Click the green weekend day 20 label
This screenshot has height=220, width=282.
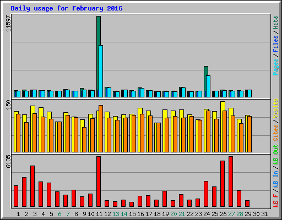click(x=173, y=214)
